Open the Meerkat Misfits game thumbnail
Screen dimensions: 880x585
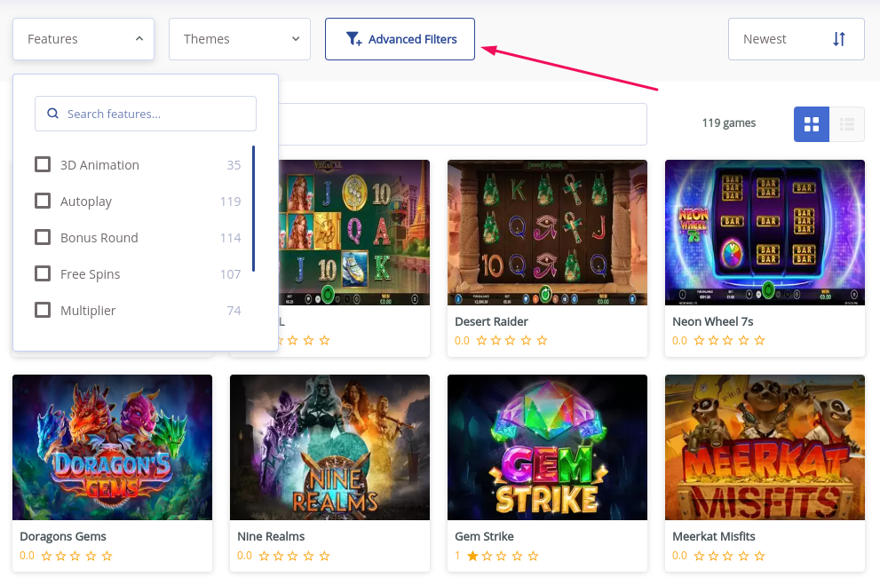pyautogui.click(x=765, y=447)
